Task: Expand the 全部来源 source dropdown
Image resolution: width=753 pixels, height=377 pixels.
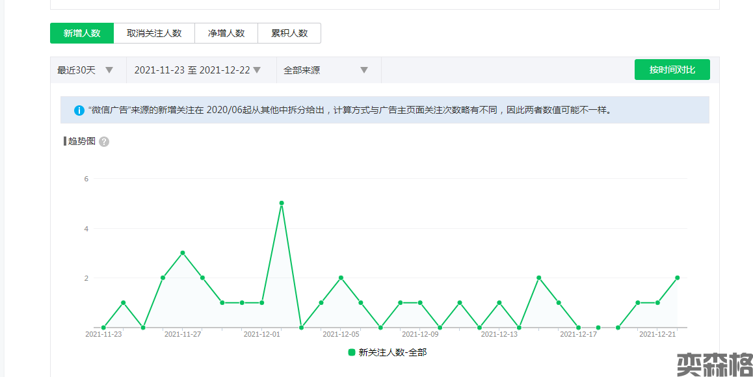Action: point(326,70)
